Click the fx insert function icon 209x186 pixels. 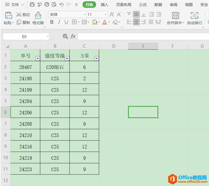73,36
